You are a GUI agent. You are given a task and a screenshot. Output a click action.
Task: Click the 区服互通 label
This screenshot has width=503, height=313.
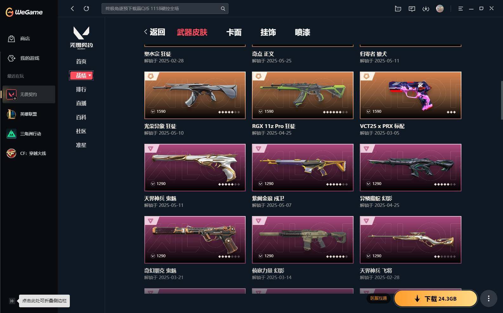click(379, 298)
